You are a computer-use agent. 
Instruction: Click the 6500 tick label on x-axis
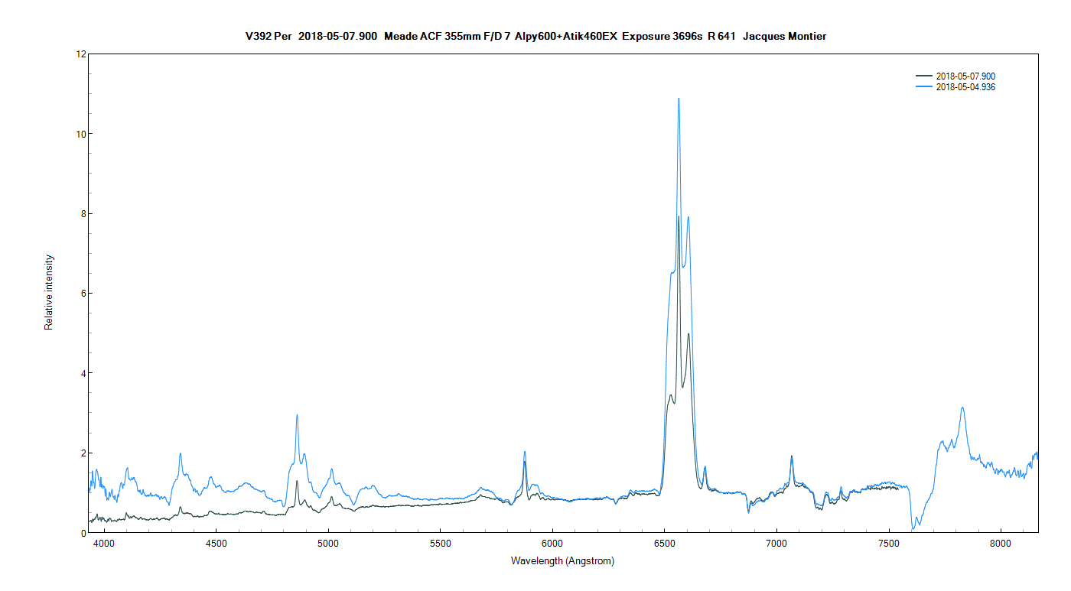(664, 544)
